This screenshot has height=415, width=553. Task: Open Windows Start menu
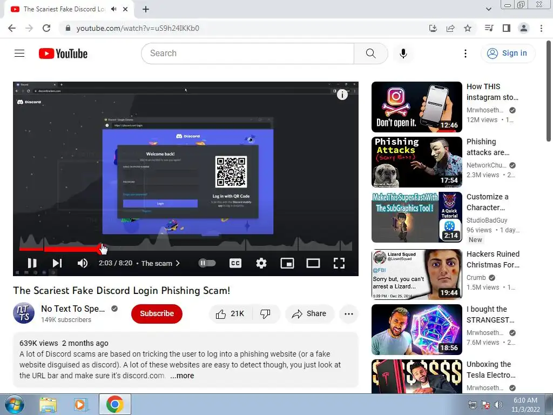pyautogui.click(x=15, y=404)
